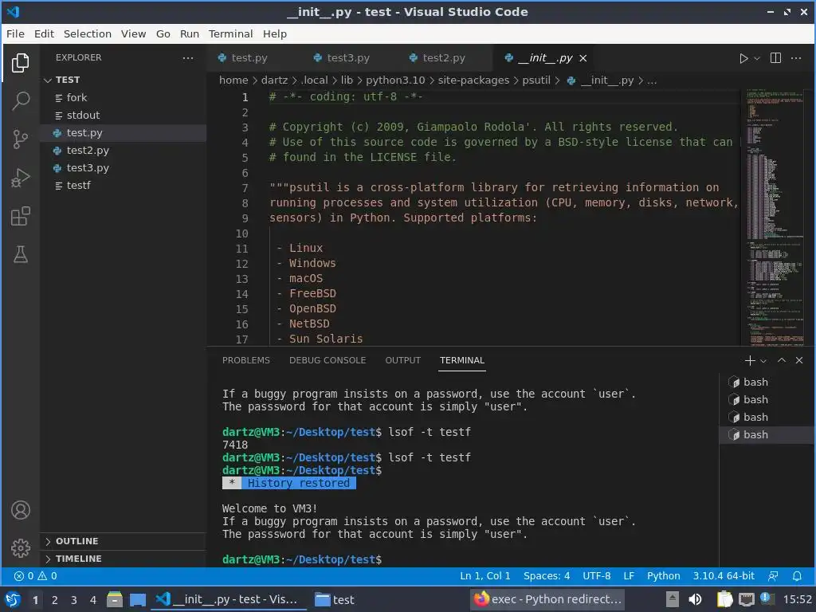816x612 pixels.
Task: Split the editor to the right
Action: click(x=775, y=57)
